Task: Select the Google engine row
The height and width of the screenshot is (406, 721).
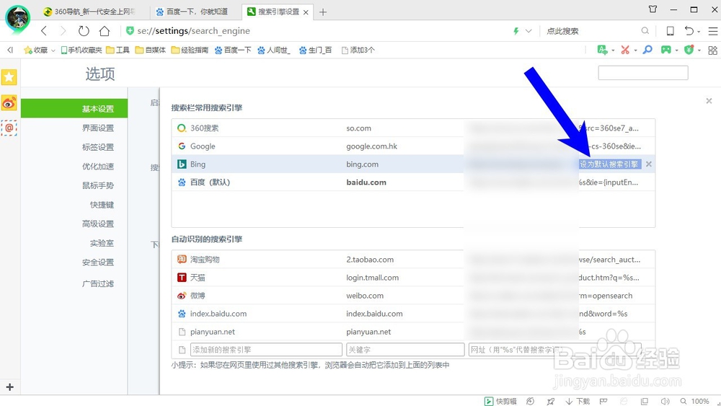Action: [413, 146]
